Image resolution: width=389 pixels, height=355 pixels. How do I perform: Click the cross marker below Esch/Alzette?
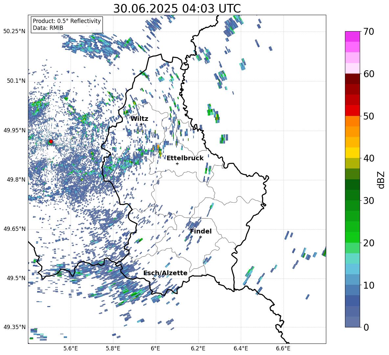(x=153, y=278)
